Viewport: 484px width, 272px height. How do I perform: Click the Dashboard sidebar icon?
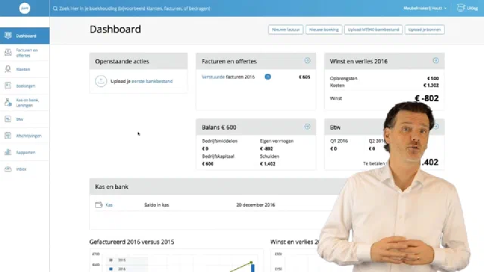coord(8,36)
